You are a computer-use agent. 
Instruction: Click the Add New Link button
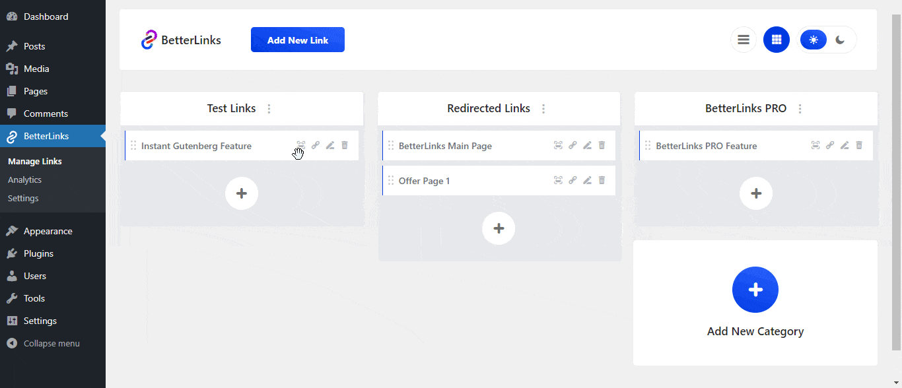point(298,40)
